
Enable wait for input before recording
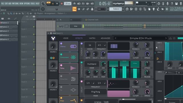[79, 4]
